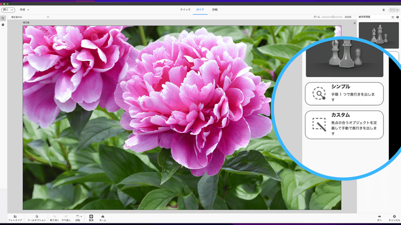Image resolution: width=401 pixels, height=225 pixels.
Task: Open the ツールオプション (Tool Options) panel
Action: (x=37, y=218)
